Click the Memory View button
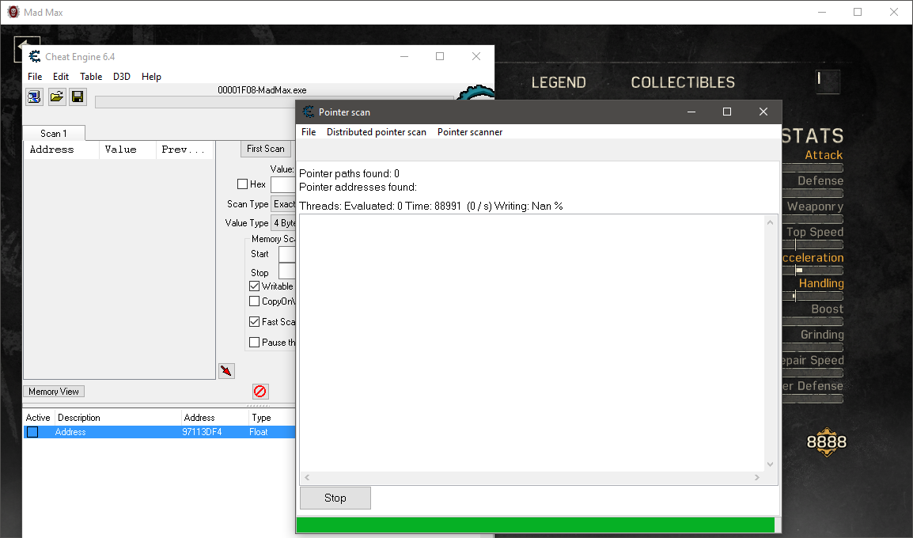 (x=54, y=392)
